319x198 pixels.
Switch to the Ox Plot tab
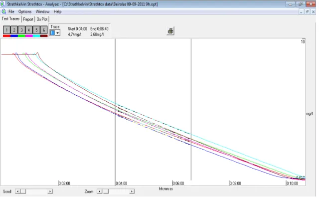point(42,19)
